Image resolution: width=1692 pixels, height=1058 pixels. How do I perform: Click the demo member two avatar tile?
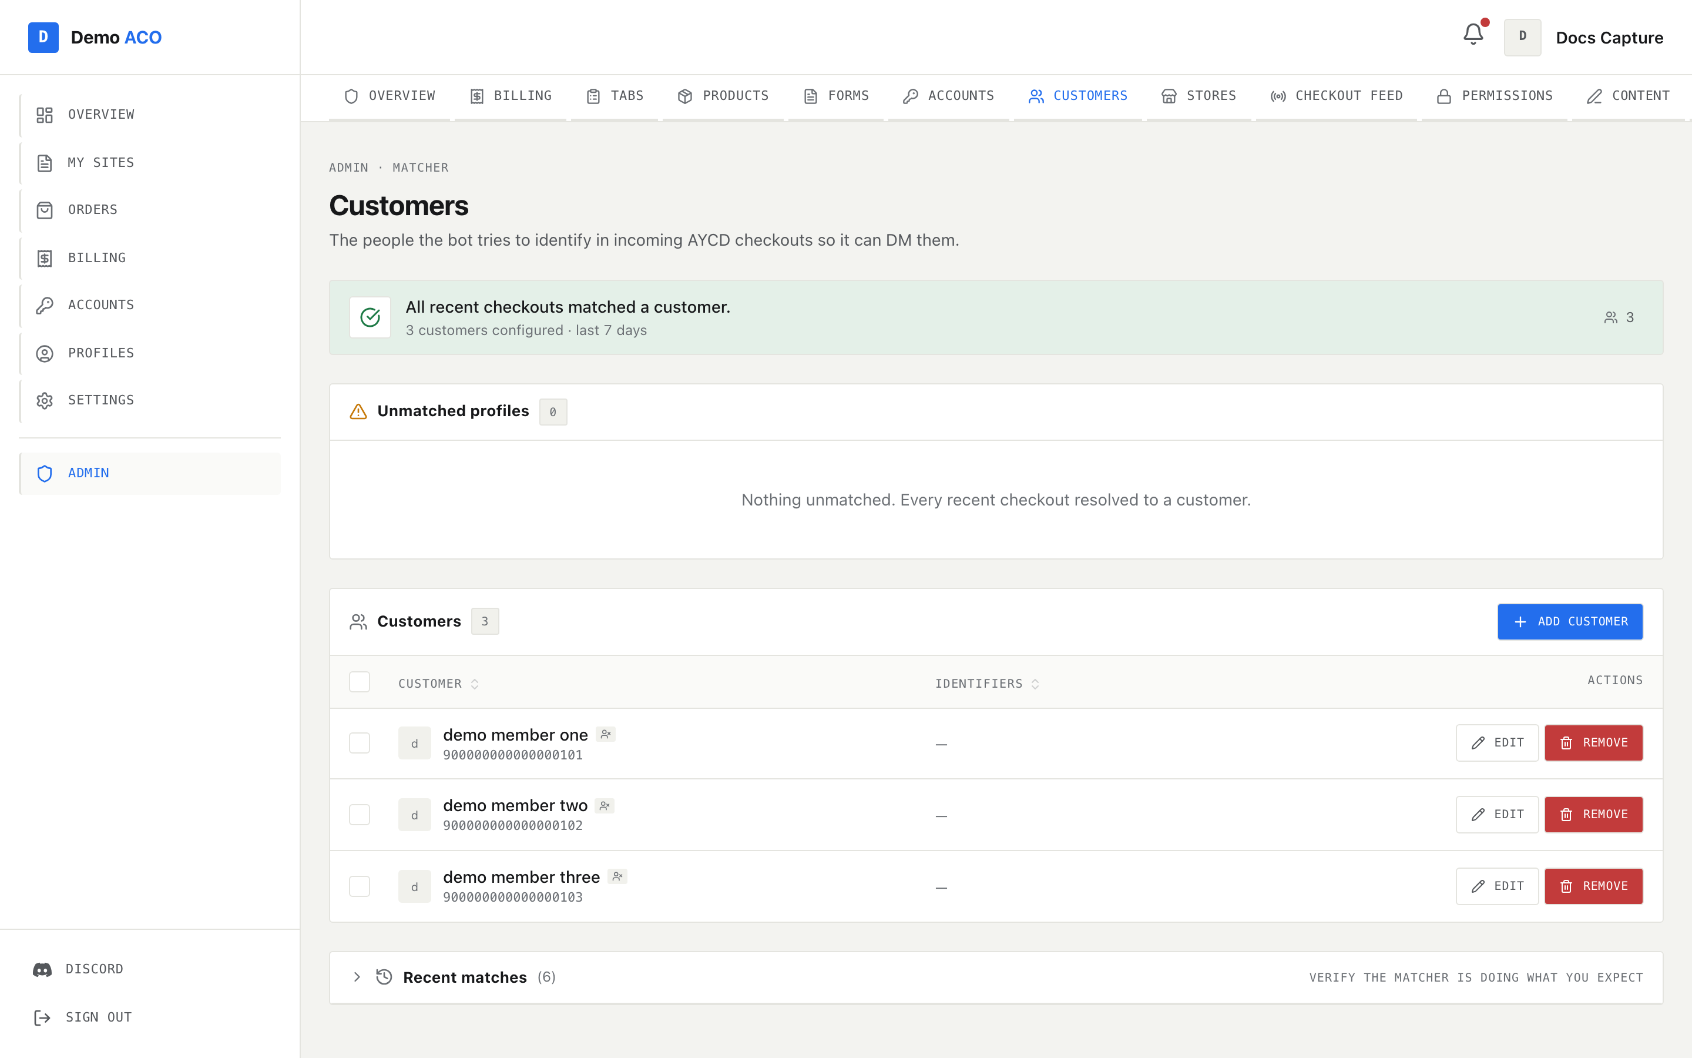point(415,815)
